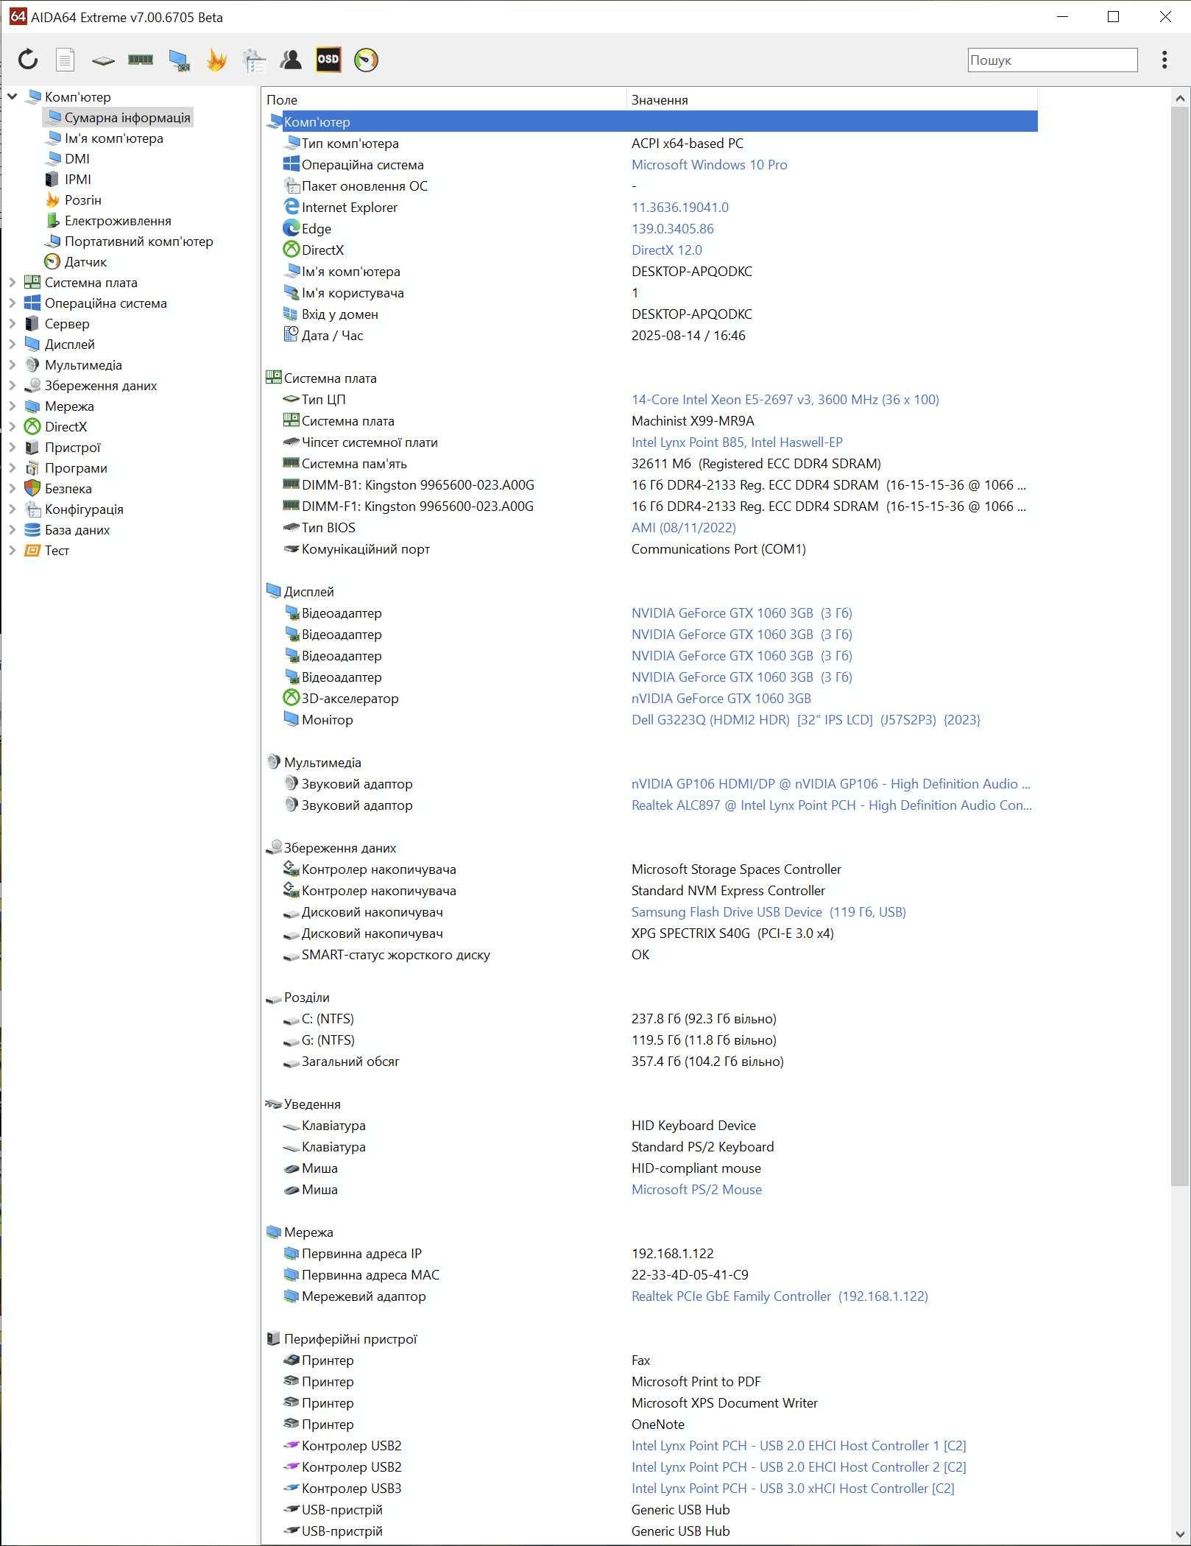This screenshot has height=1546, width=1191.
Task: Expand the Системна плата tree node
Action: click(13, 283)
